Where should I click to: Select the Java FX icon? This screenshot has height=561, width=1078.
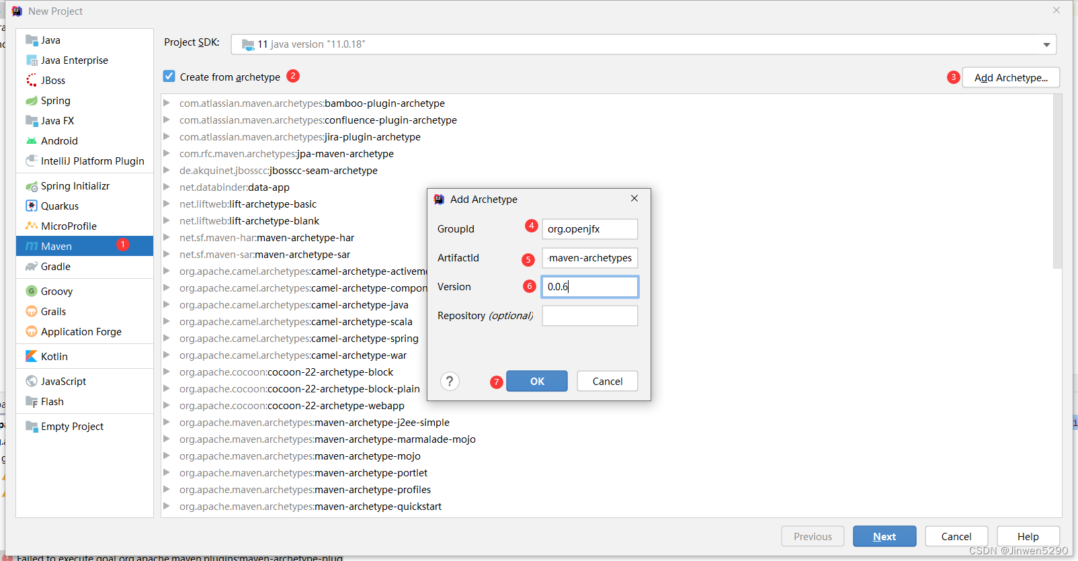(x=32, y=121)
